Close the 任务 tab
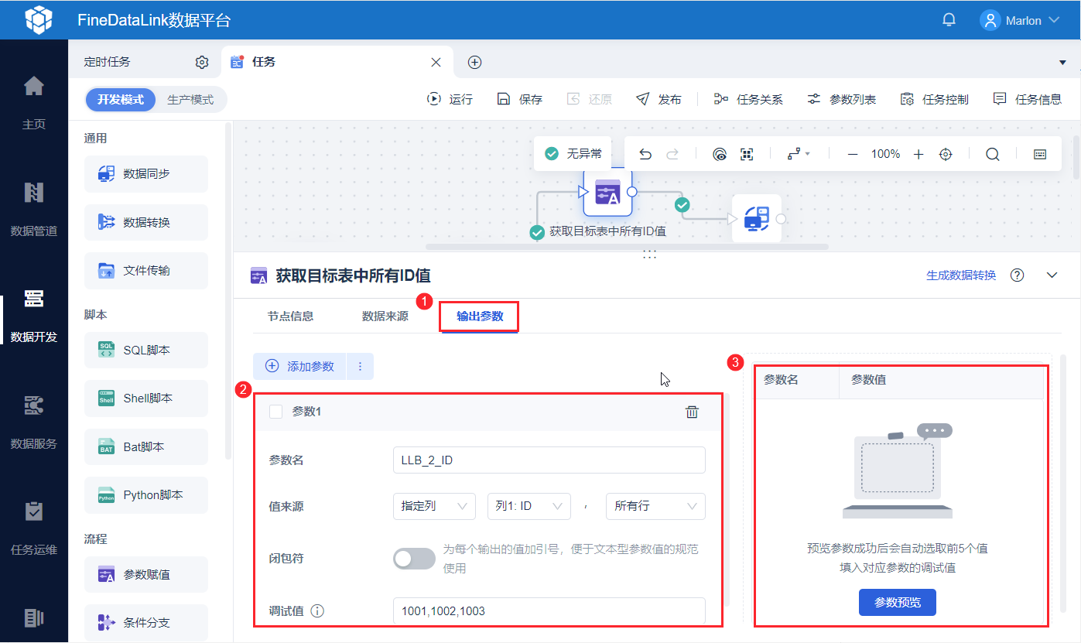This screenshot has height=643, width=1081. (x=436, y=63)
